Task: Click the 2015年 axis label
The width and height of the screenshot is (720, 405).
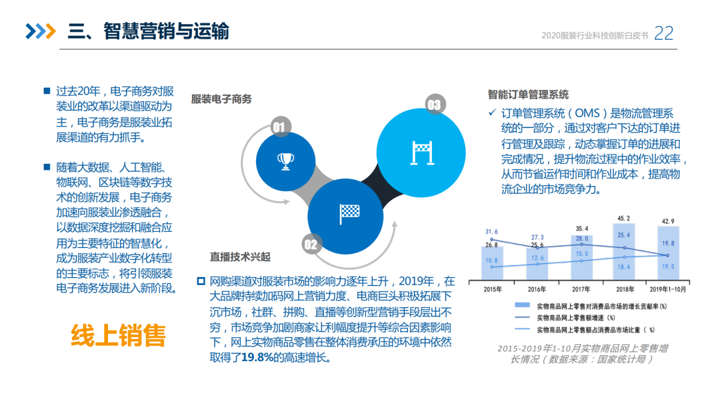Action: (x=493, y=289)
